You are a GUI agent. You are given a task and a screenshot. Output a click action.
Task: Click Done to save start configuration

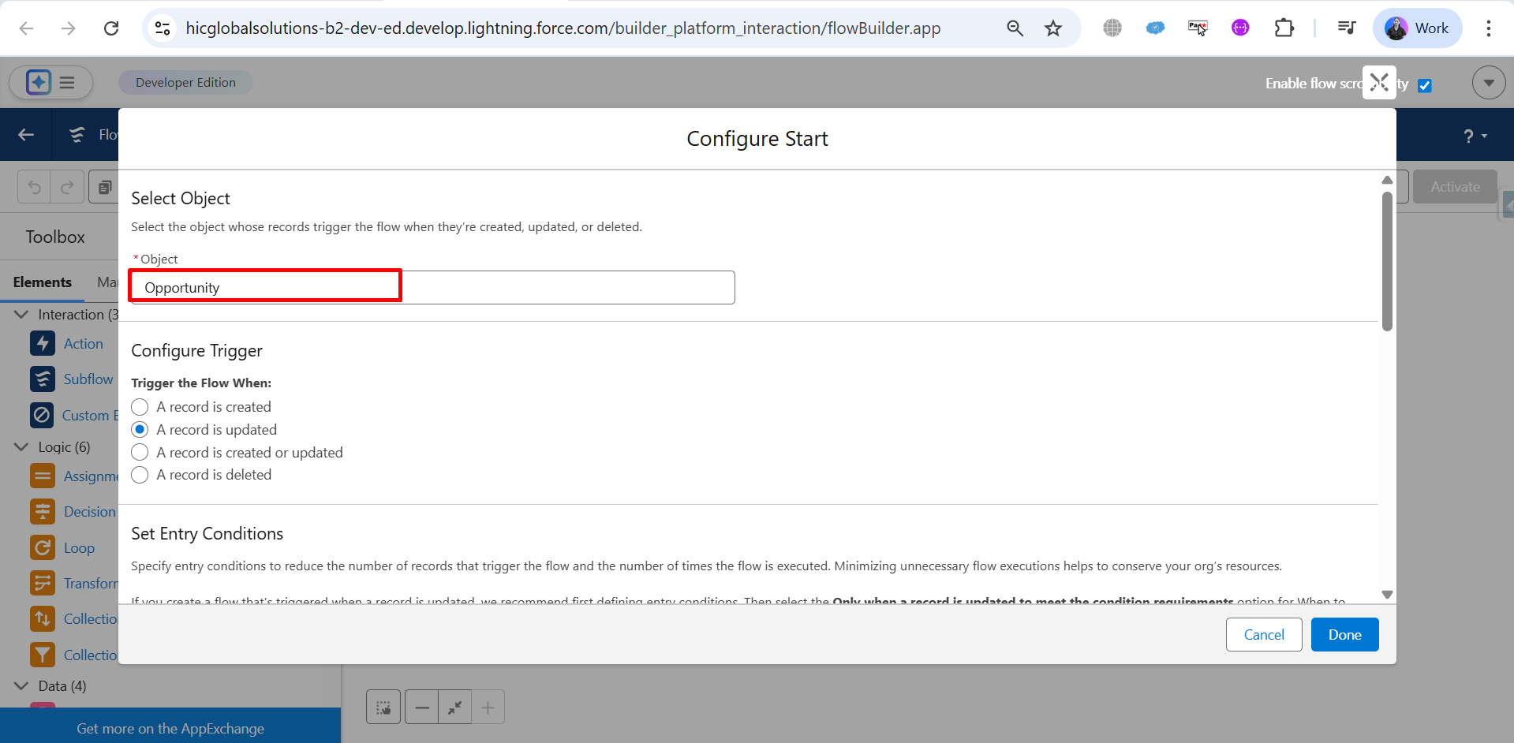click(x=1345, y=635)
